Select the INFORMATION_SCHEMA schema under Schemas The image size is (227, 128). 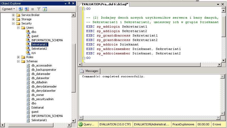tap(47, 116)
